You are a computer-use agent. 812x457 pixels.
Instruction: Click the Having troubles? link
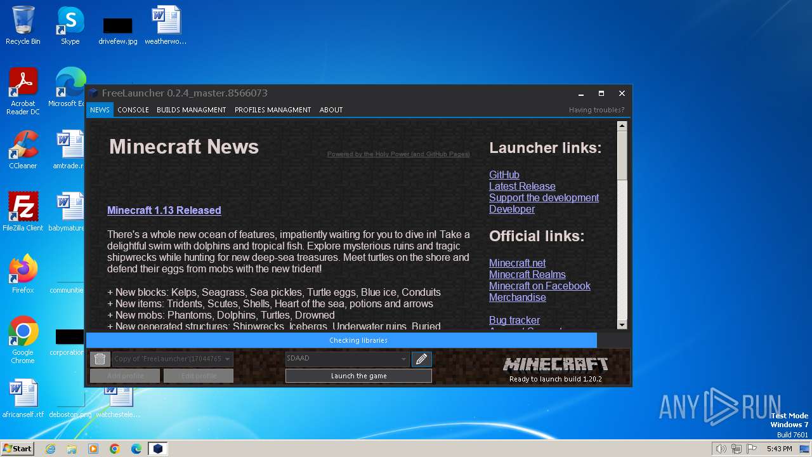click(x=596, y=110)
